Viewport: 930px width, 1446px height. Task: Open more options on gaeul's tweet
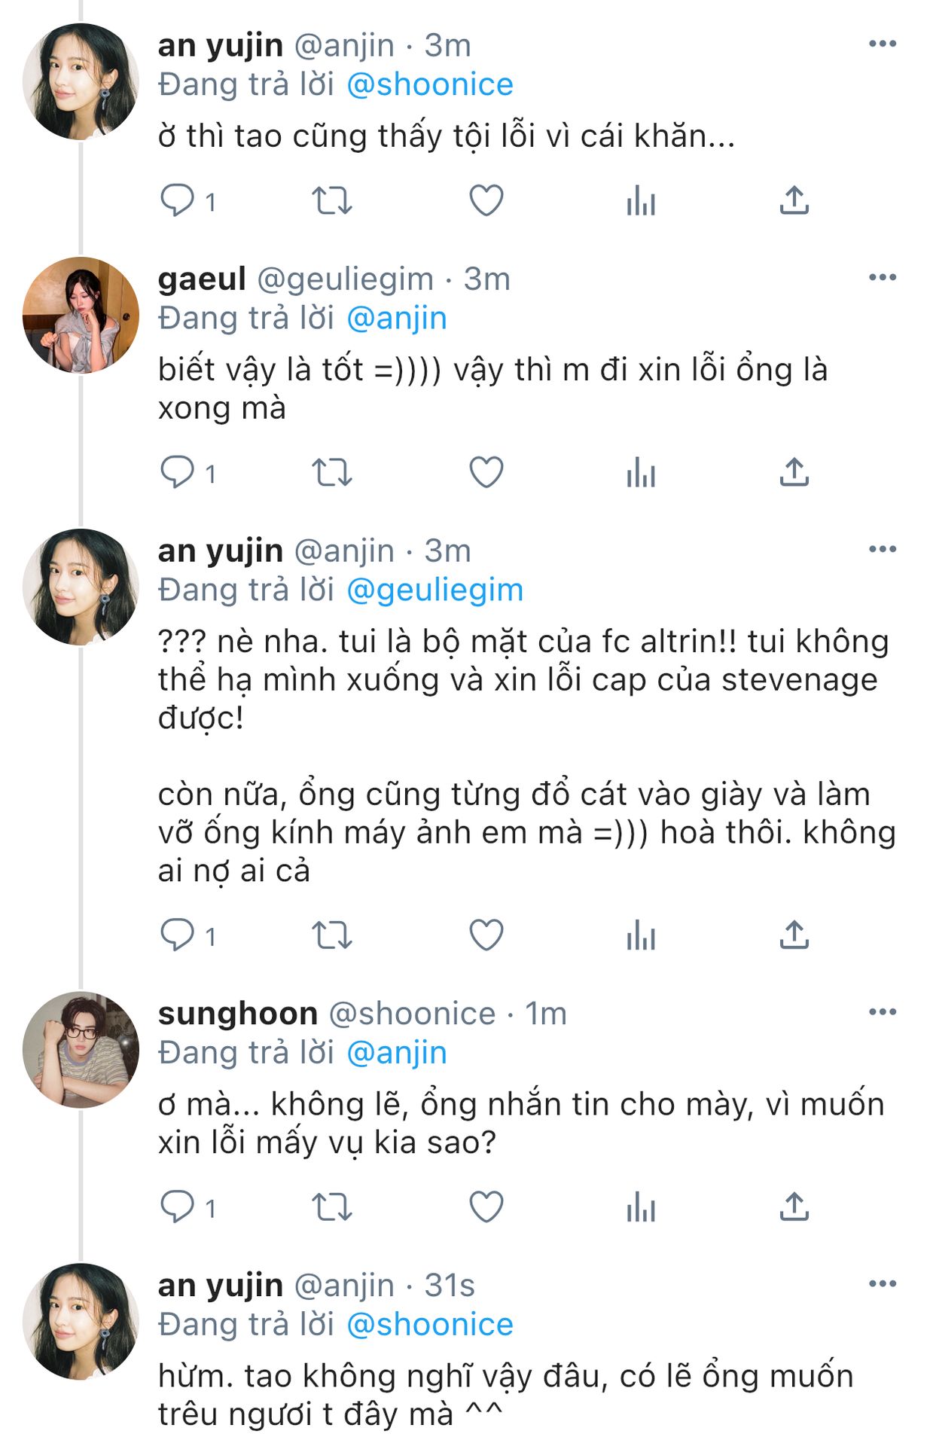[882, 277]
